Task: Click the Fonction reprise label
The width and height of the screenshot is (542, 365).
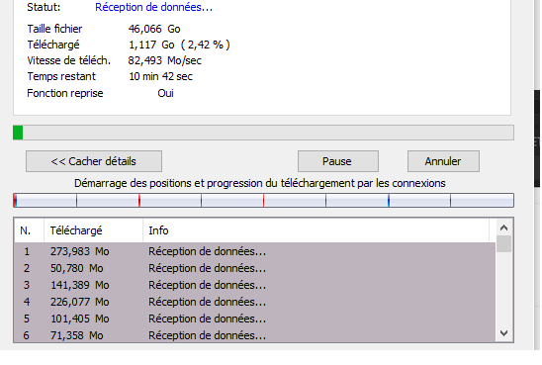Action: (65, 93)
